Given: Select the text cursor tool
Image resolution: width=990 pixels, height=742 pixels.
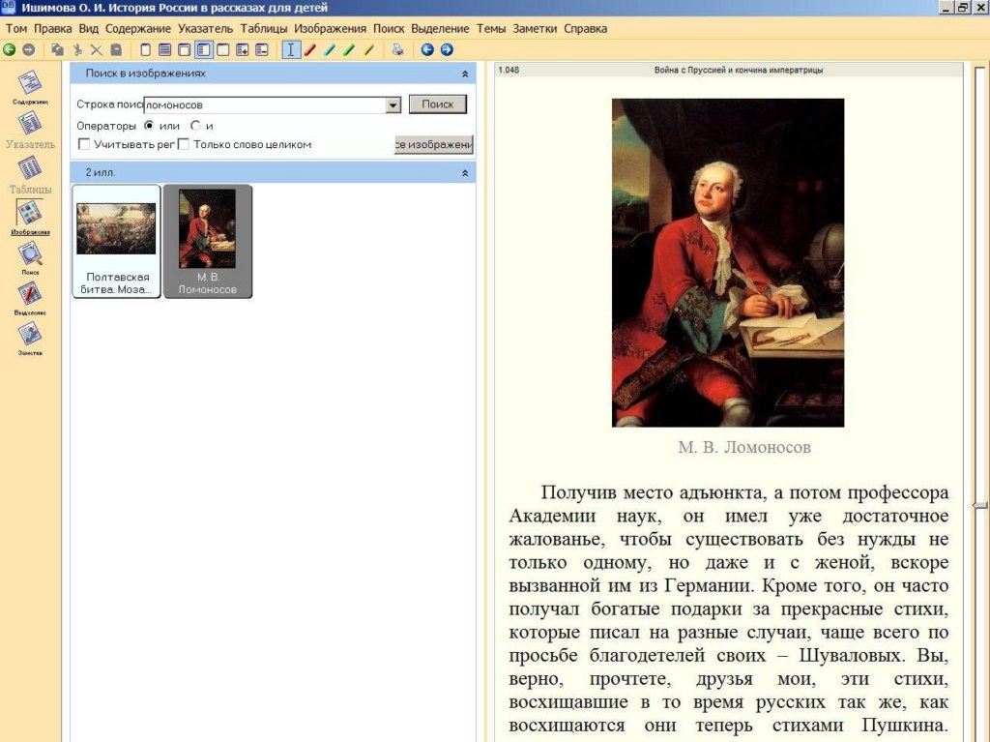Looking at the screenshot, I should [290, 50].
